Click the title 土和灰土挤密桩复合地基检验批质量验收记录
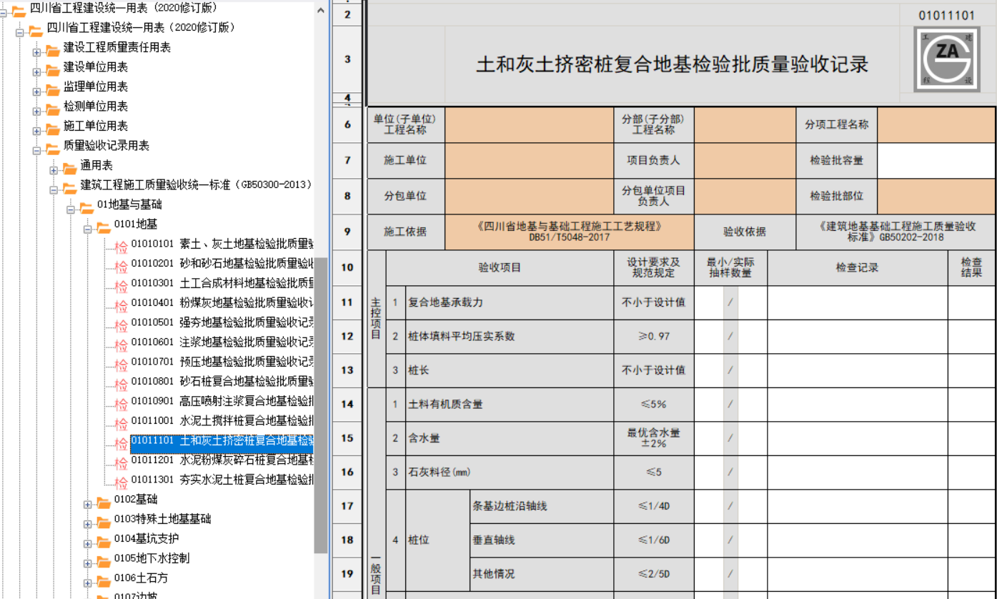Screen dimensions: 997x599 tap(672, 65)
